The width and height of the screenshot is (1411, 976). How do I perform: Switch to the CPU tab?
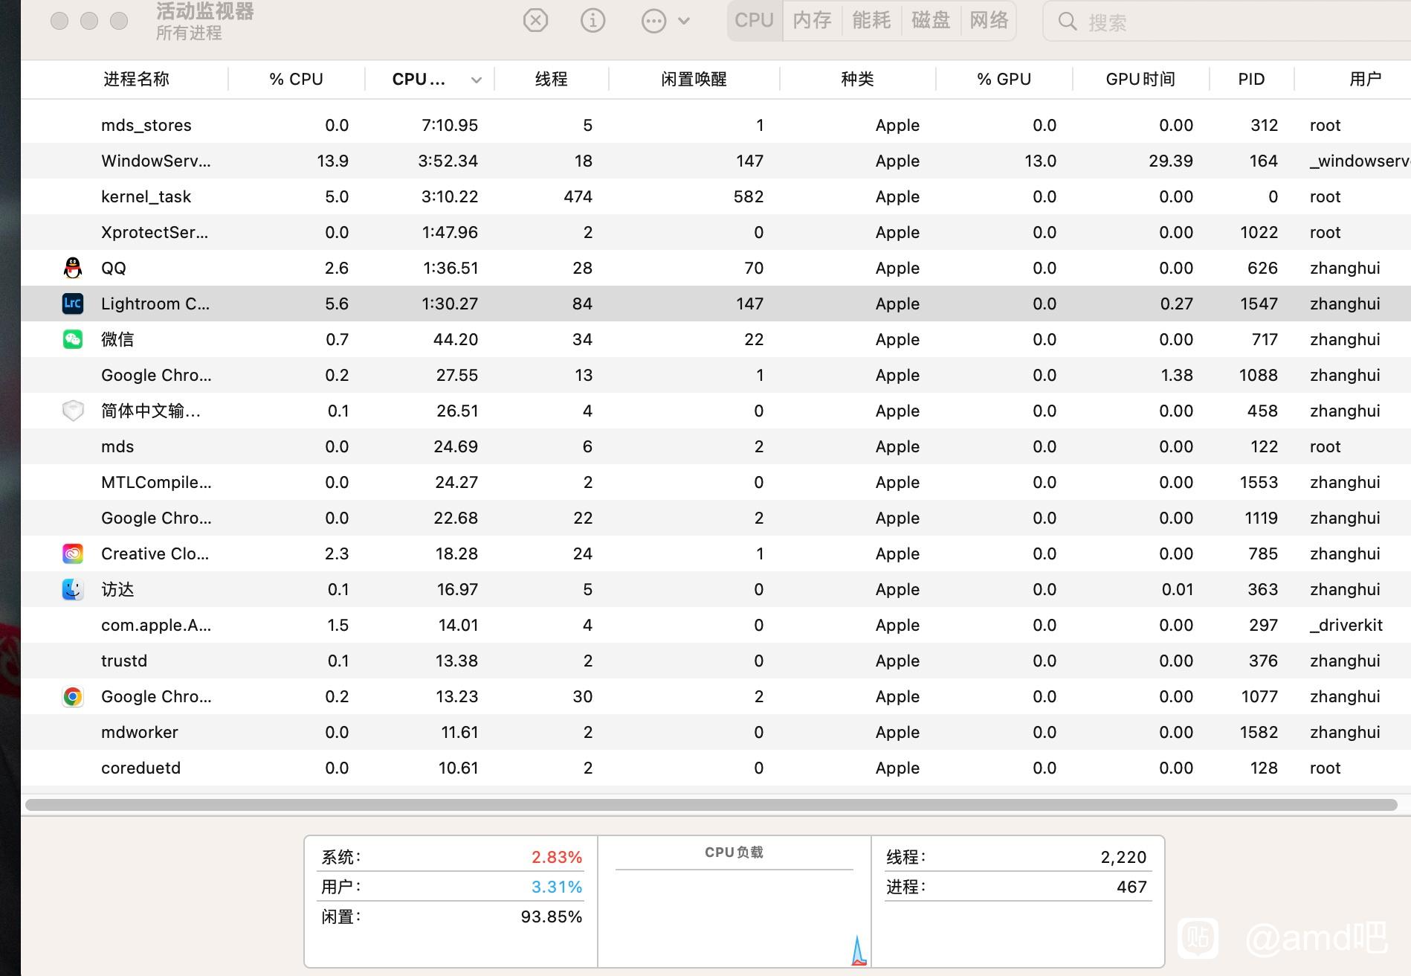(755, 20)
